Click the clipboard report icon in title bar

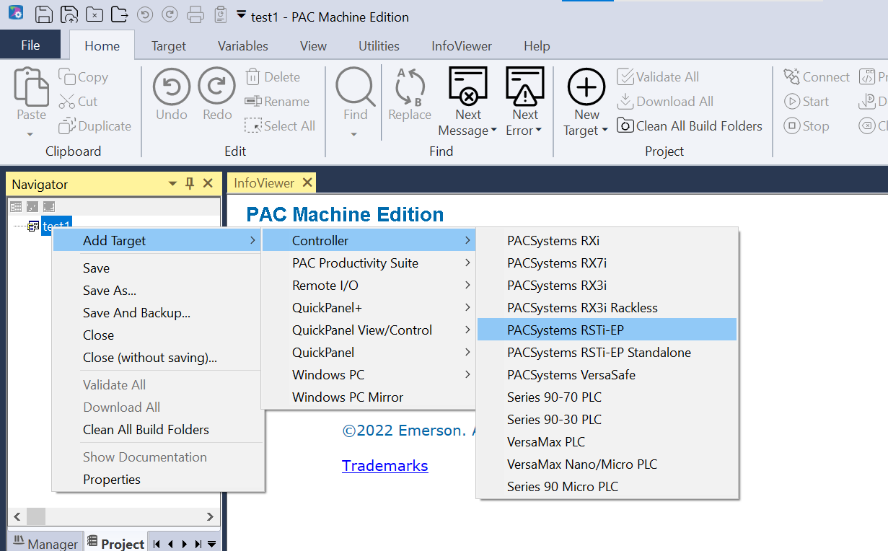(x=221, y=14)
